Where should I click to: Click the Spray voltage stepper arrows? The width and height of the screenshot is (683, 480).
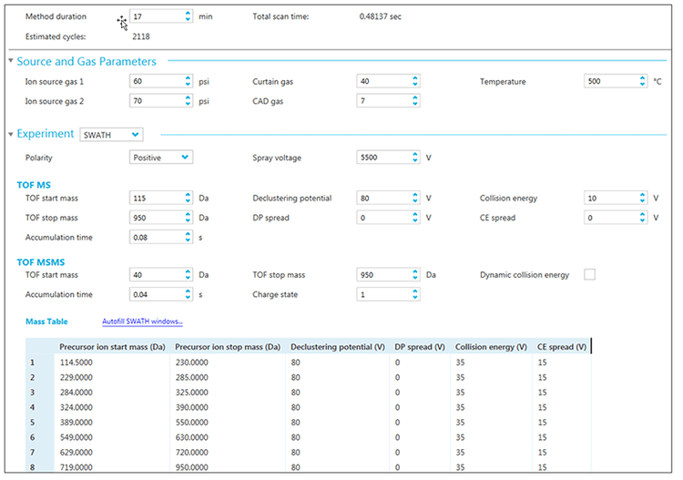coord(414,158)
